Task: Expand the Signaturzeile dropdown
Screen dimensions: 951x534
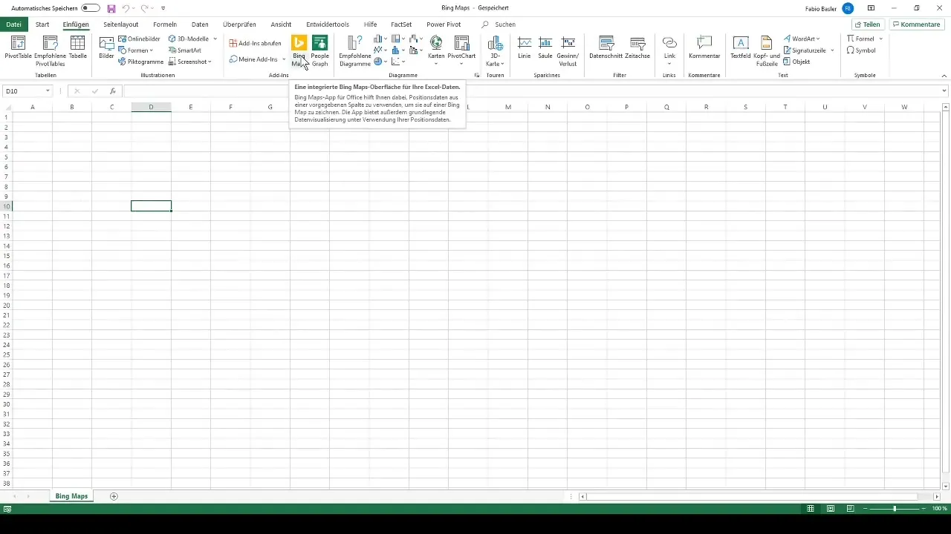Action: (x=832, y=50)
